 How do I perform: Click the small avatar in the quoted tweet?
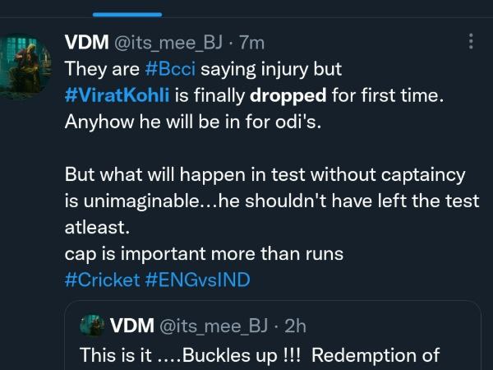91,326
